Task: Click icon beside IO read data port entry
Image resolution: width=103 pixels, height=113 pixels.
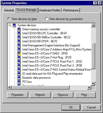Action: 19,74
